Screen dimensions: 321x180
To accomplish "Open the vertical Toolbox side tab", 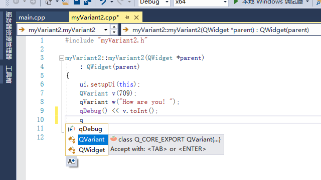I will click(x=9, y=74).
